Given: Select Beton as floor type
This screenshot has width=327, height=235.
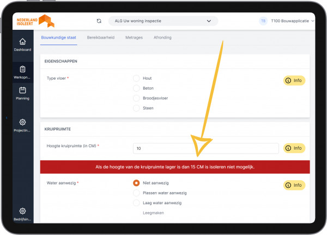Looking at the screenshot, I should (x=137, y=88).
